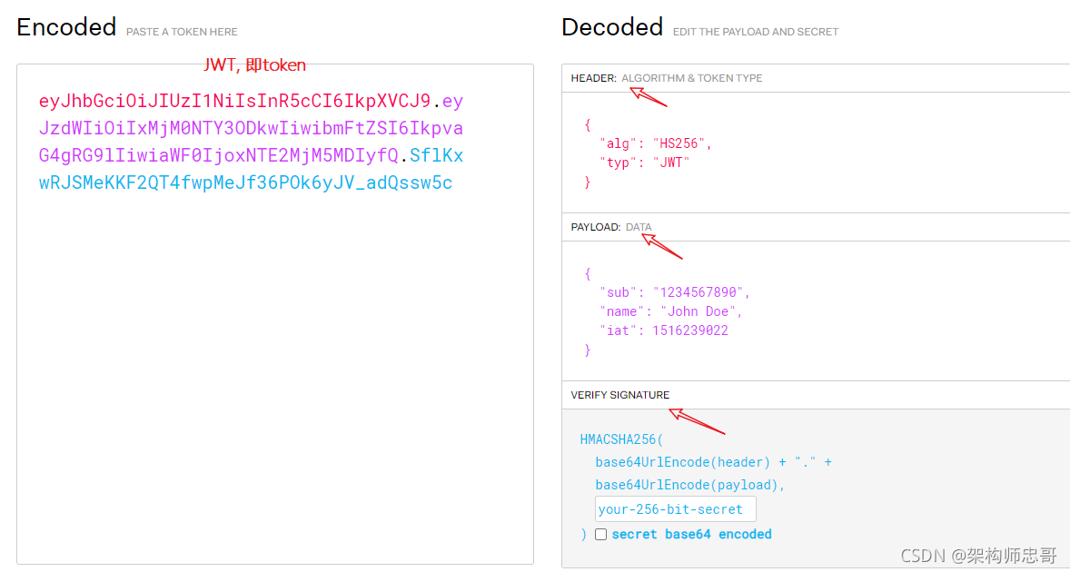Click the "iat": 1516239022 payload line
Screen dimensions: 1070x572
tap(663, 330)
